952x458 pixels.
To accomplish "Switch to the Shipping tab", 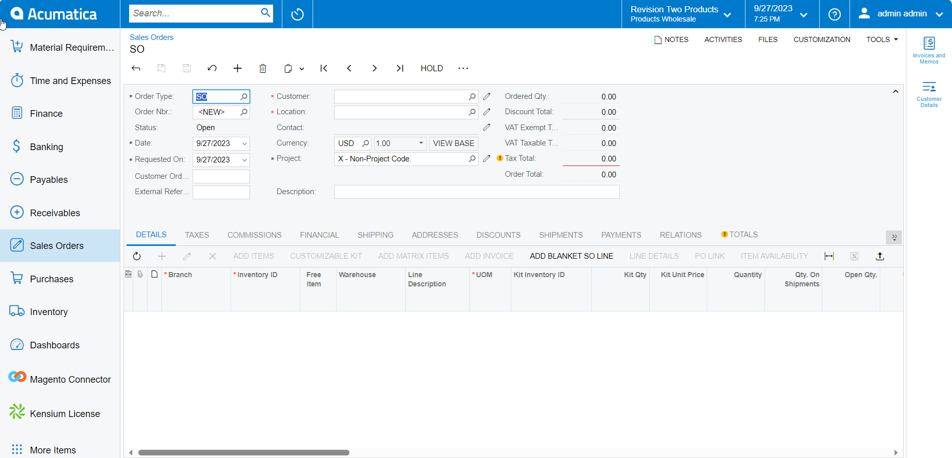I will pyautogui.click(x=375, y=235).
